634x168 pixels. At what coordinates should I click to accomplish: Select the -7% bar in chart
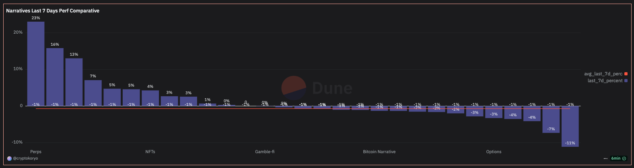[551, 119]
